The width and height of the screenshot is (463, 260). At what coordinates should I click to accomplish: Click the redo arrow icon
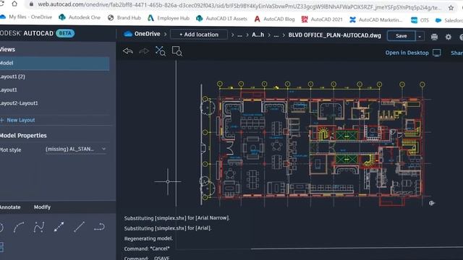coord(144,51)
